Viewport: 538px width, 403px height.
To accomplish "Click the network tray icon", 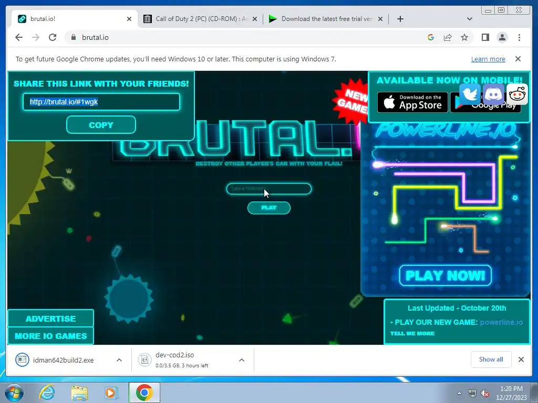I will (x=472, y=394).
